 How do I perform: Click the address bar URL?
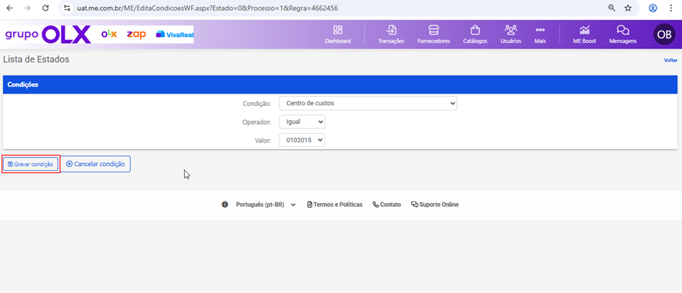tap(208, 8)
